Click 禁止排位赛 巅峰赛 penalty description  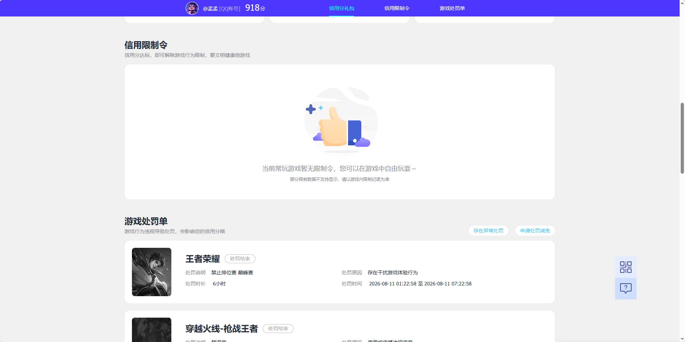[x=232, y=273]
